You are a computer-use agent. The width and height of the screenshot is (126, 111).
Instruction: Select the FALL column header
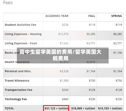[92, 16]
